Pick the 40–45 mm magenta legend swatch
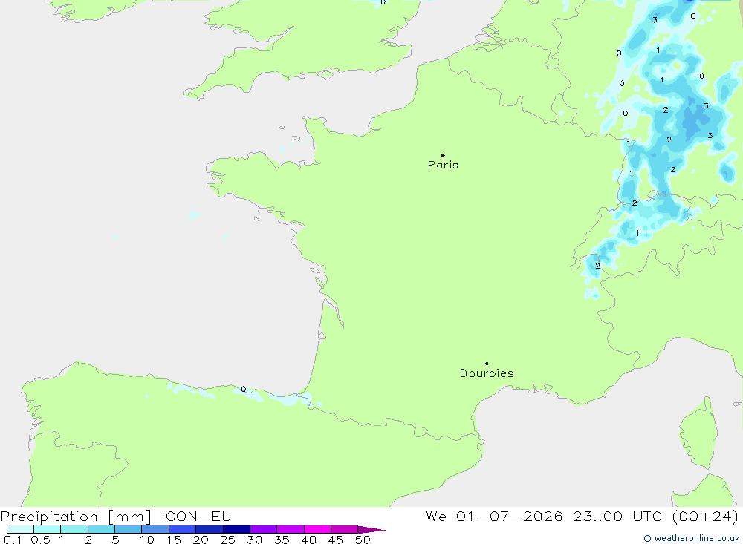Image resolution: width=743 pixels, height=544 pixels. (x=317, y=529)
